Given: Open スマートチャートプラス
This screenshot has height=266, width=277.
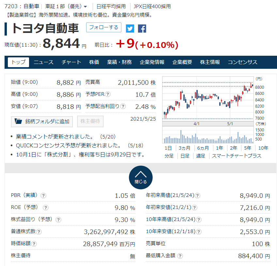Looking at the screenshot, I should click(237, 156).
